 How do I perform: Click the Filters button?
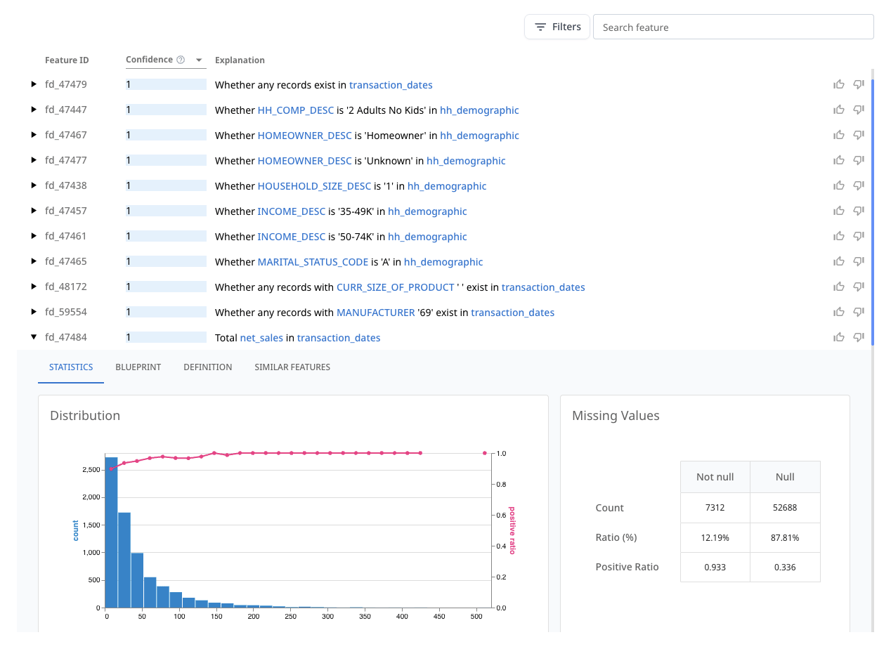pyautogui.click(x=557, y=26)
